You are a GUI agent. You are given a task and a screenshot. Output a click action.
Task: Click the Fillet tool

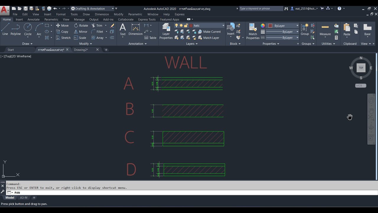[x=97, y=32]
